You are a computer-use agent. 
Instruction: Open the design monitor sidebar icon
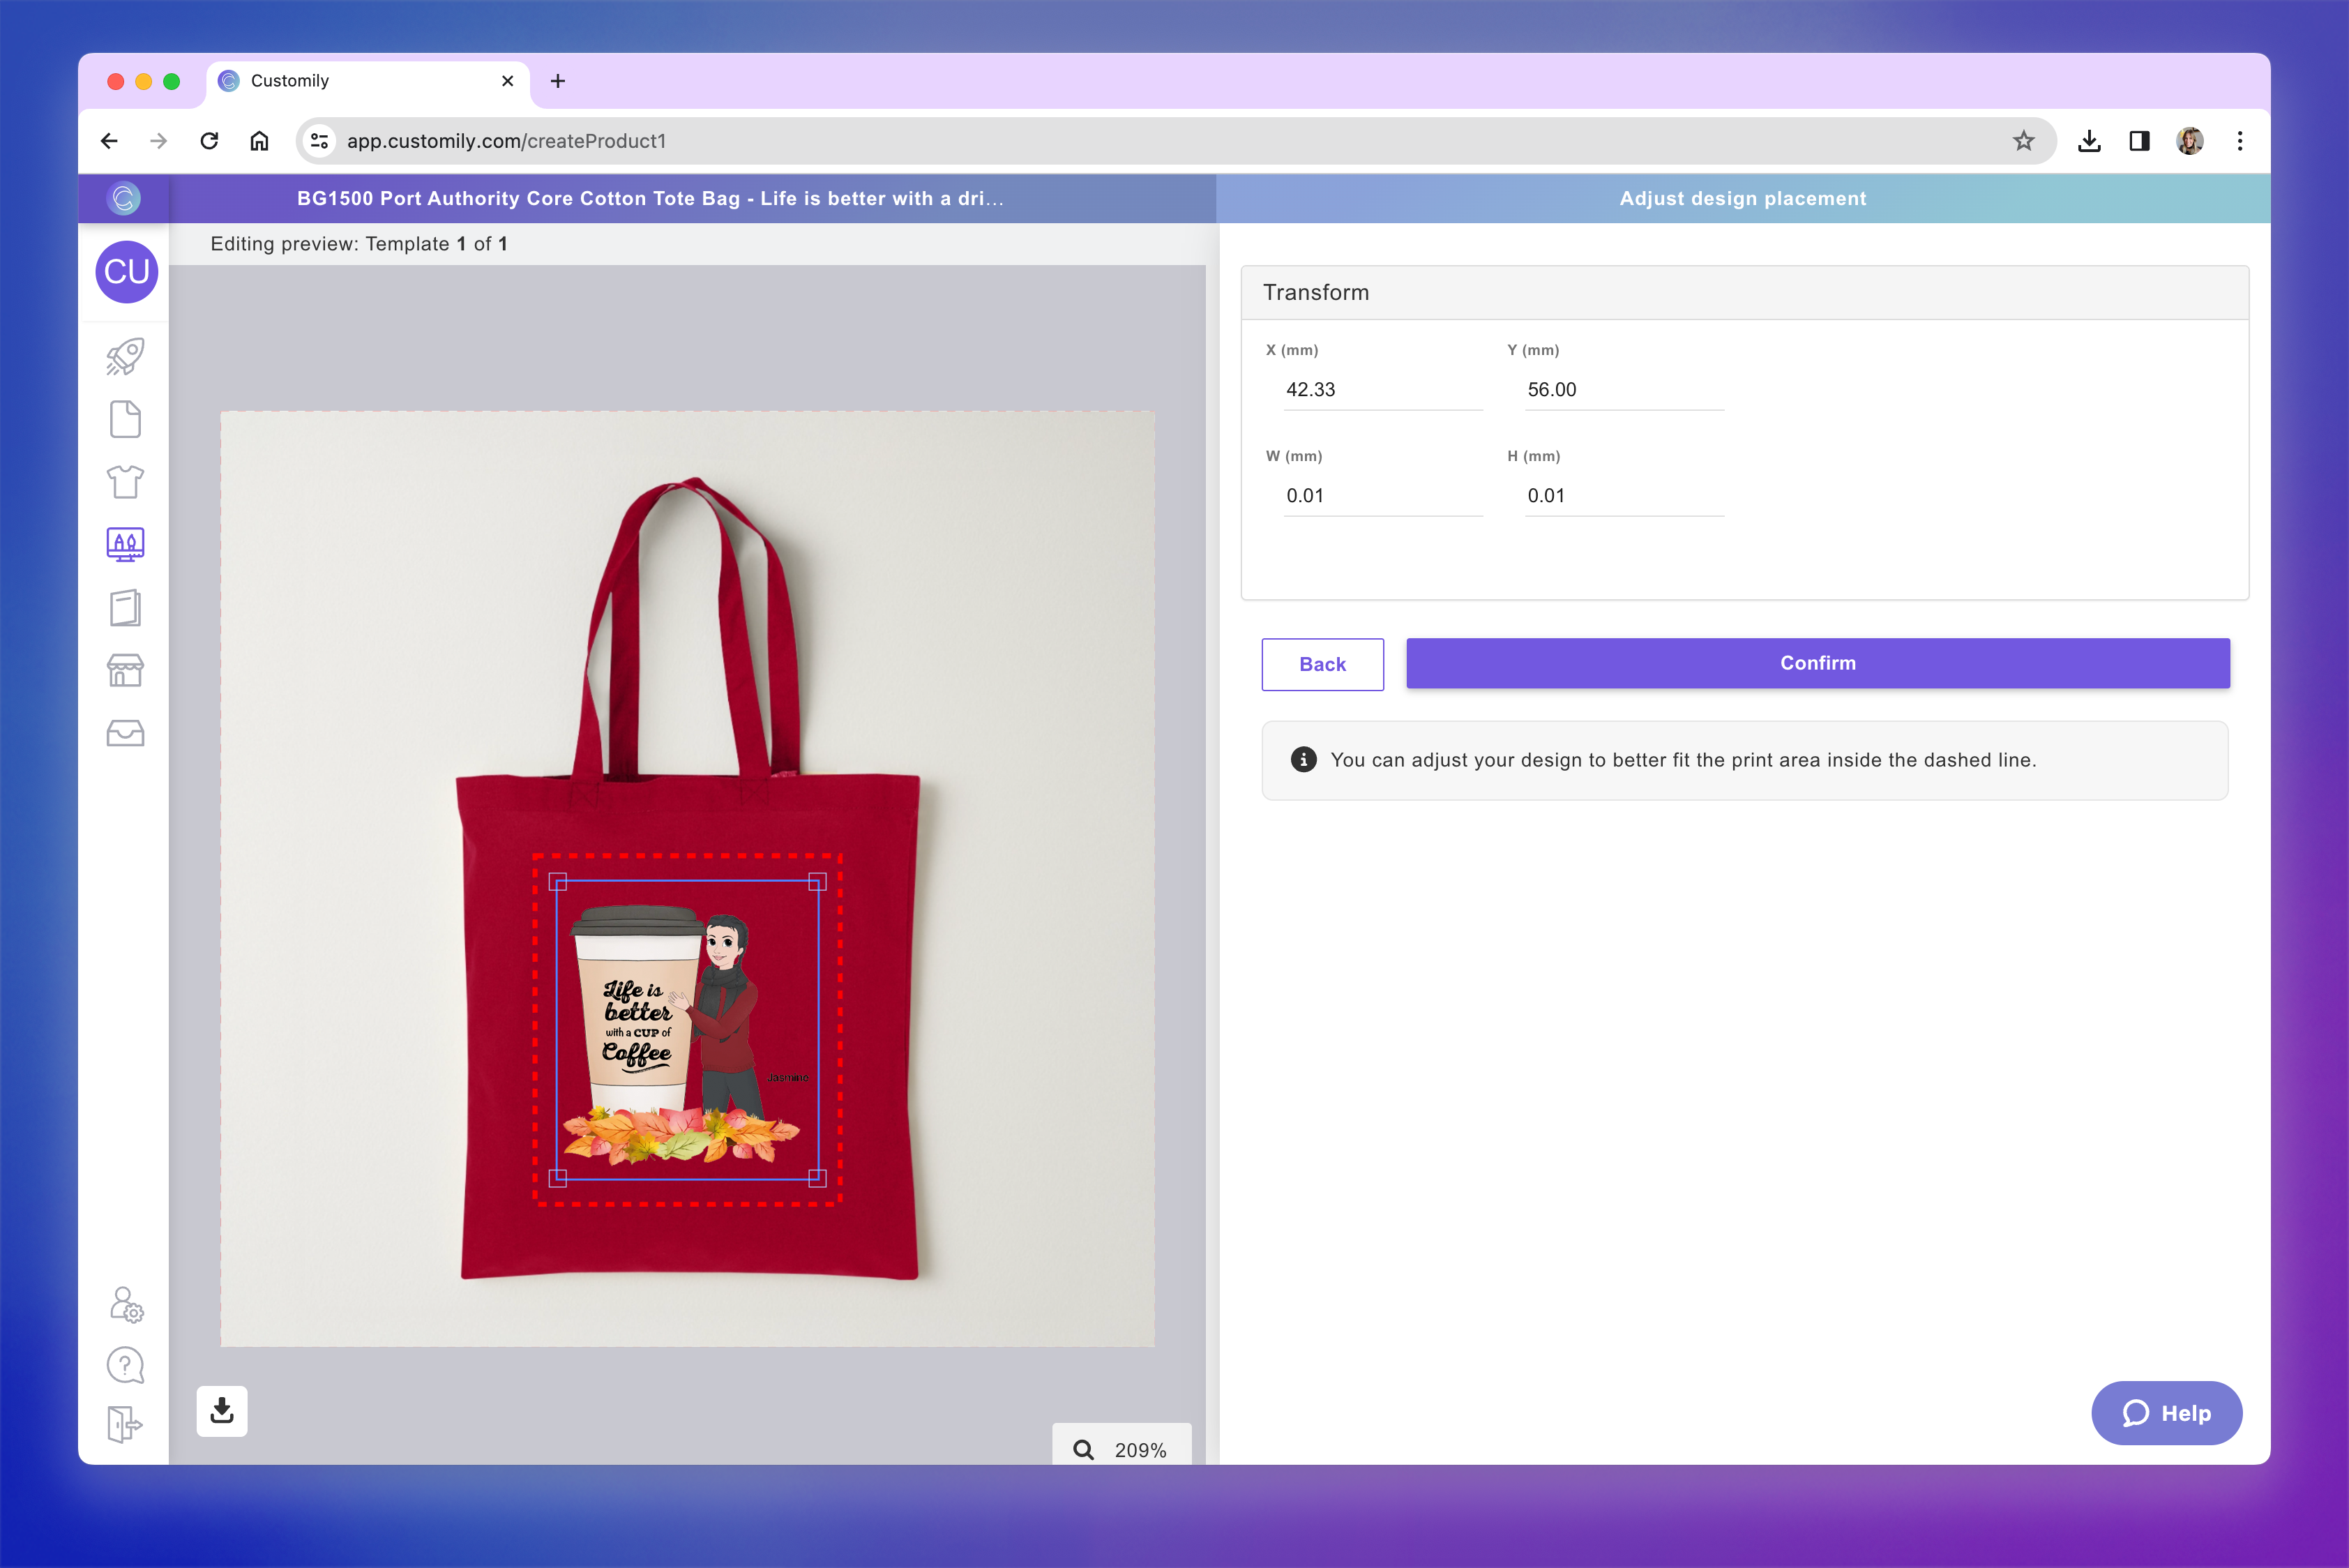point(125,545)
